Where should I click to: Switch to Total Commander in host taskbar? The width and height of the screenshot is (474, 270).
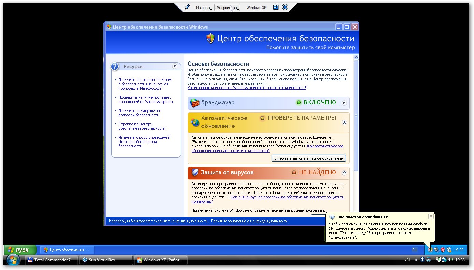pos(51,260)
